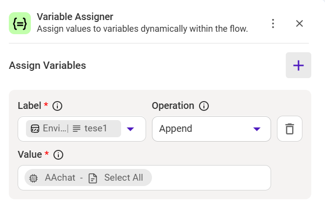Screen dimensions: 325x209
Task: Add a new variable with plus button
Action: click(x=298, y=65)
